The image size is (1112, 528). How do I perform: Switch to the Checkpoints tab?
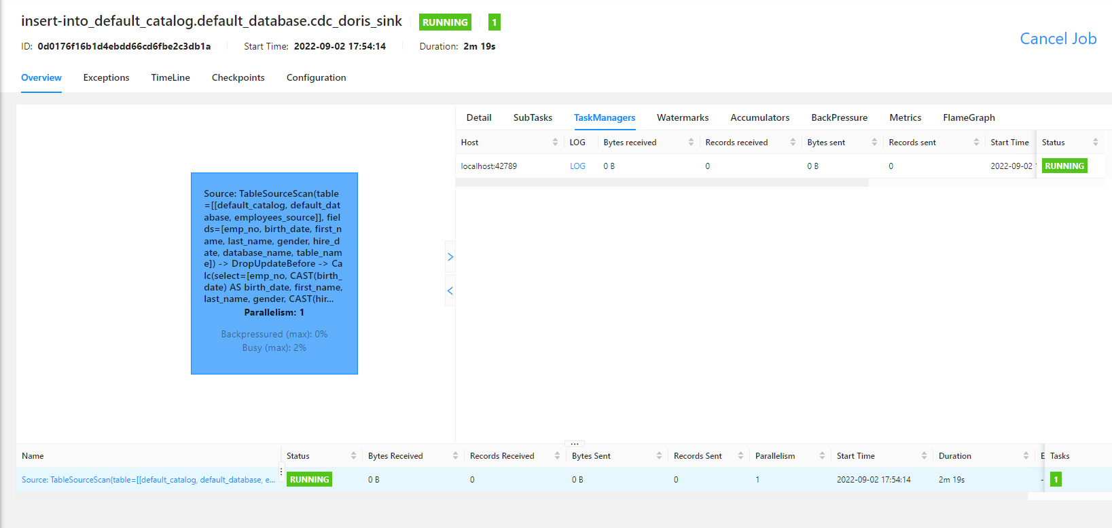tap(238, 78)
